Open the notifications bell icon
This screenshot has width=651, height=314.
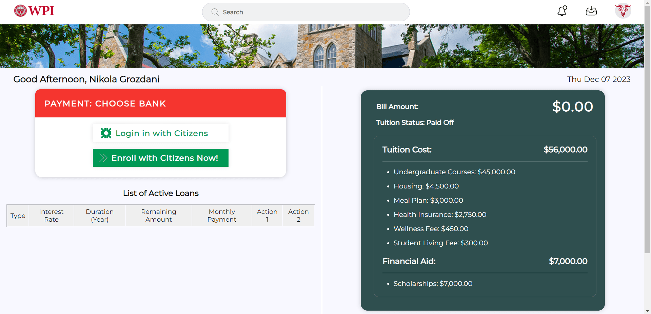[562, 11]
